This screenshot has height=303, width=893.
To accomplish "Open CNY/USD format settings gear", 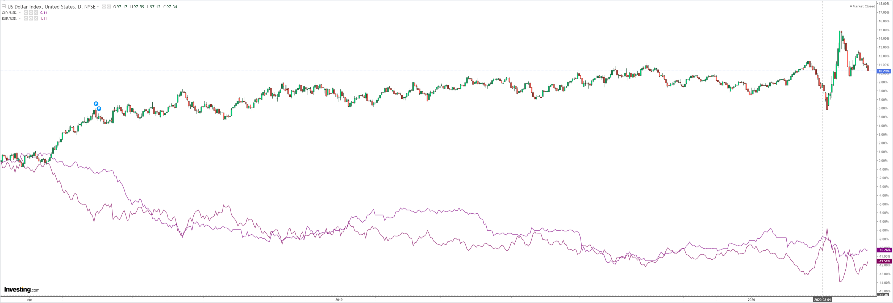I will 31,13.
